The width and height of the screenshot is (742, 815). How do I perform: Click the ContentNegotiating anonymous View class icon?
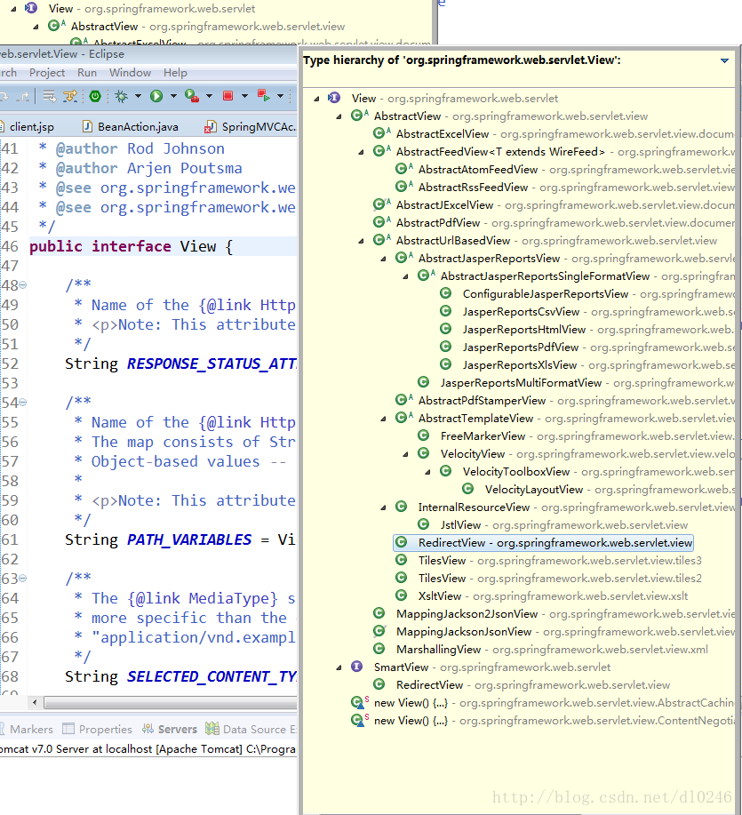click(x=359, y=721)
